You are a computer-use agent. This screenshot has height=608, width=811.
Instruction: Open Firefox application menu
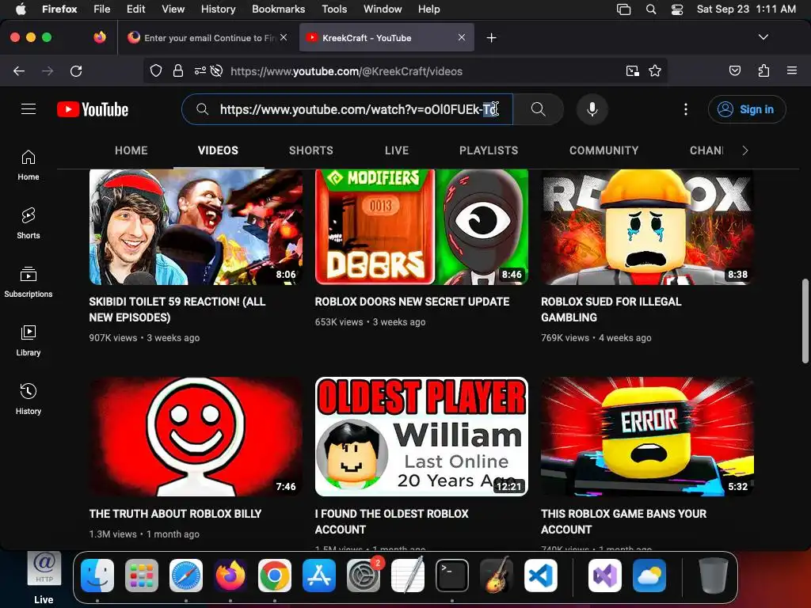792,70
